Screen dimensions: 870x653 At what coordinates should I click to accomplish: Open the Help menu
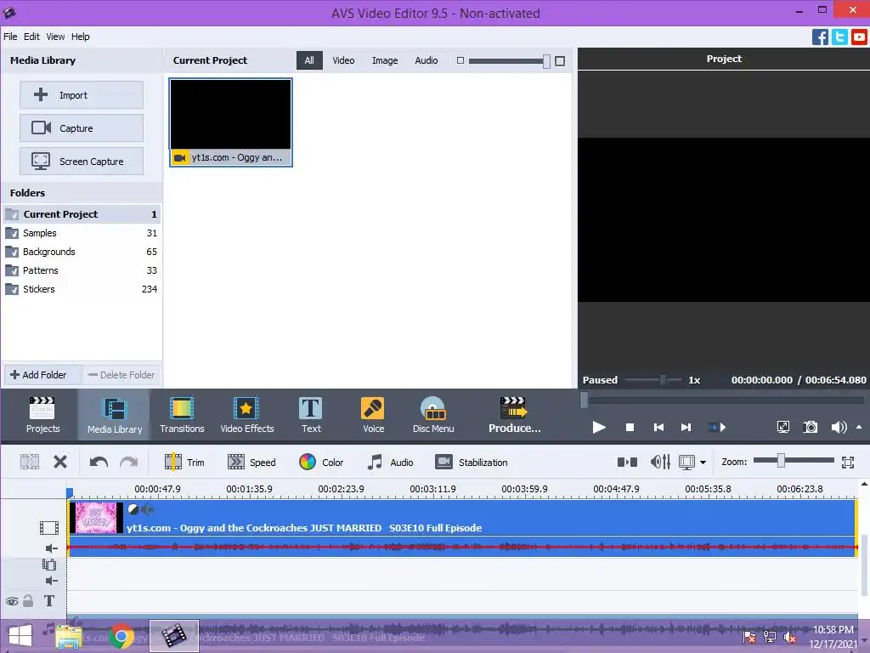(81, 37)
